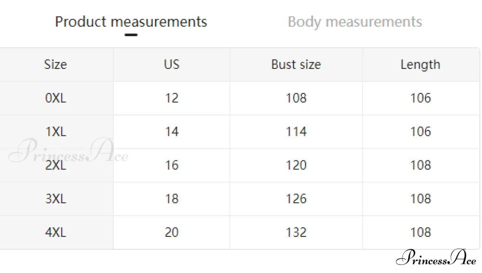
Task: Select the 3XL size row
Action: point(240,199)
